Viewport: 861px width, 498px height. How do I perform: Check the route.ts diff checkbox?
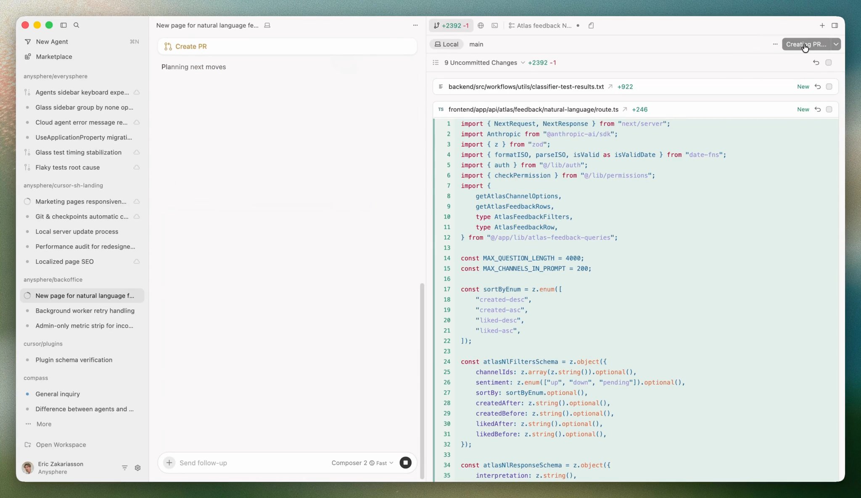pyautogui.click(x=829, y=109)
